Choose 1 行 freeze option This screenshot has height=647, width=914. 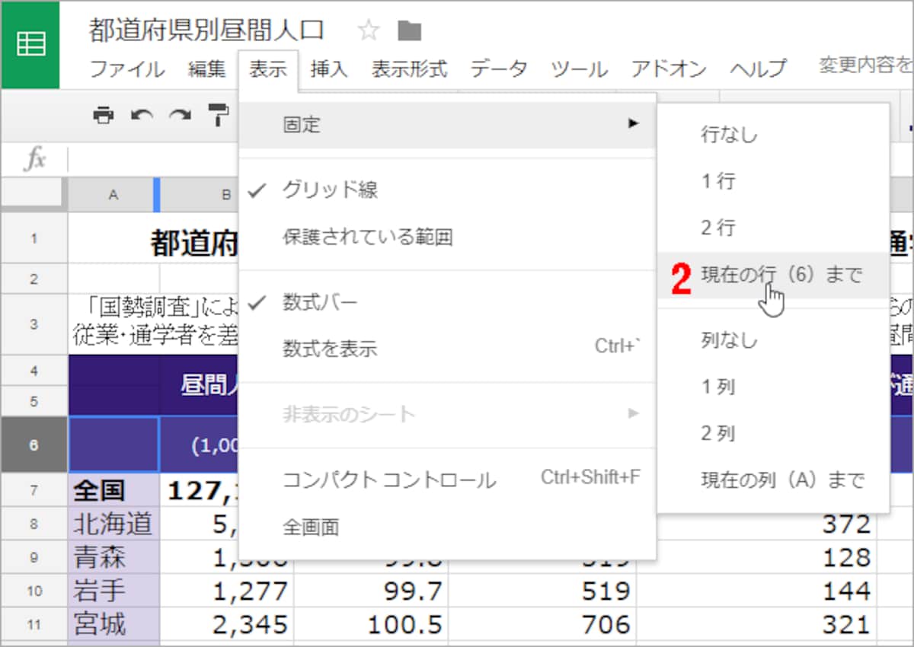pos(773,182)
